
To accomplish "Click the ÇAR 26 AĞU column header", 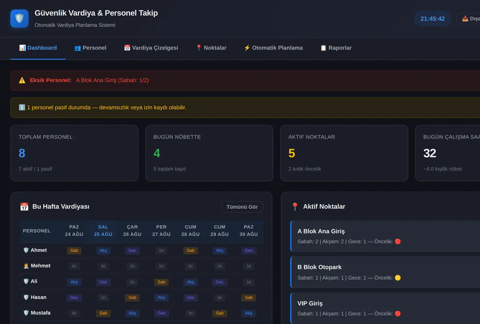I will click(132, 231).
